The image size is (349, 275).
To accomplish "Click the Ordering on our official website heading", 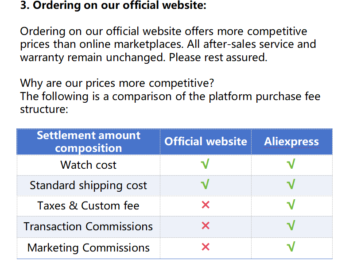I will (x=113, y=6).
